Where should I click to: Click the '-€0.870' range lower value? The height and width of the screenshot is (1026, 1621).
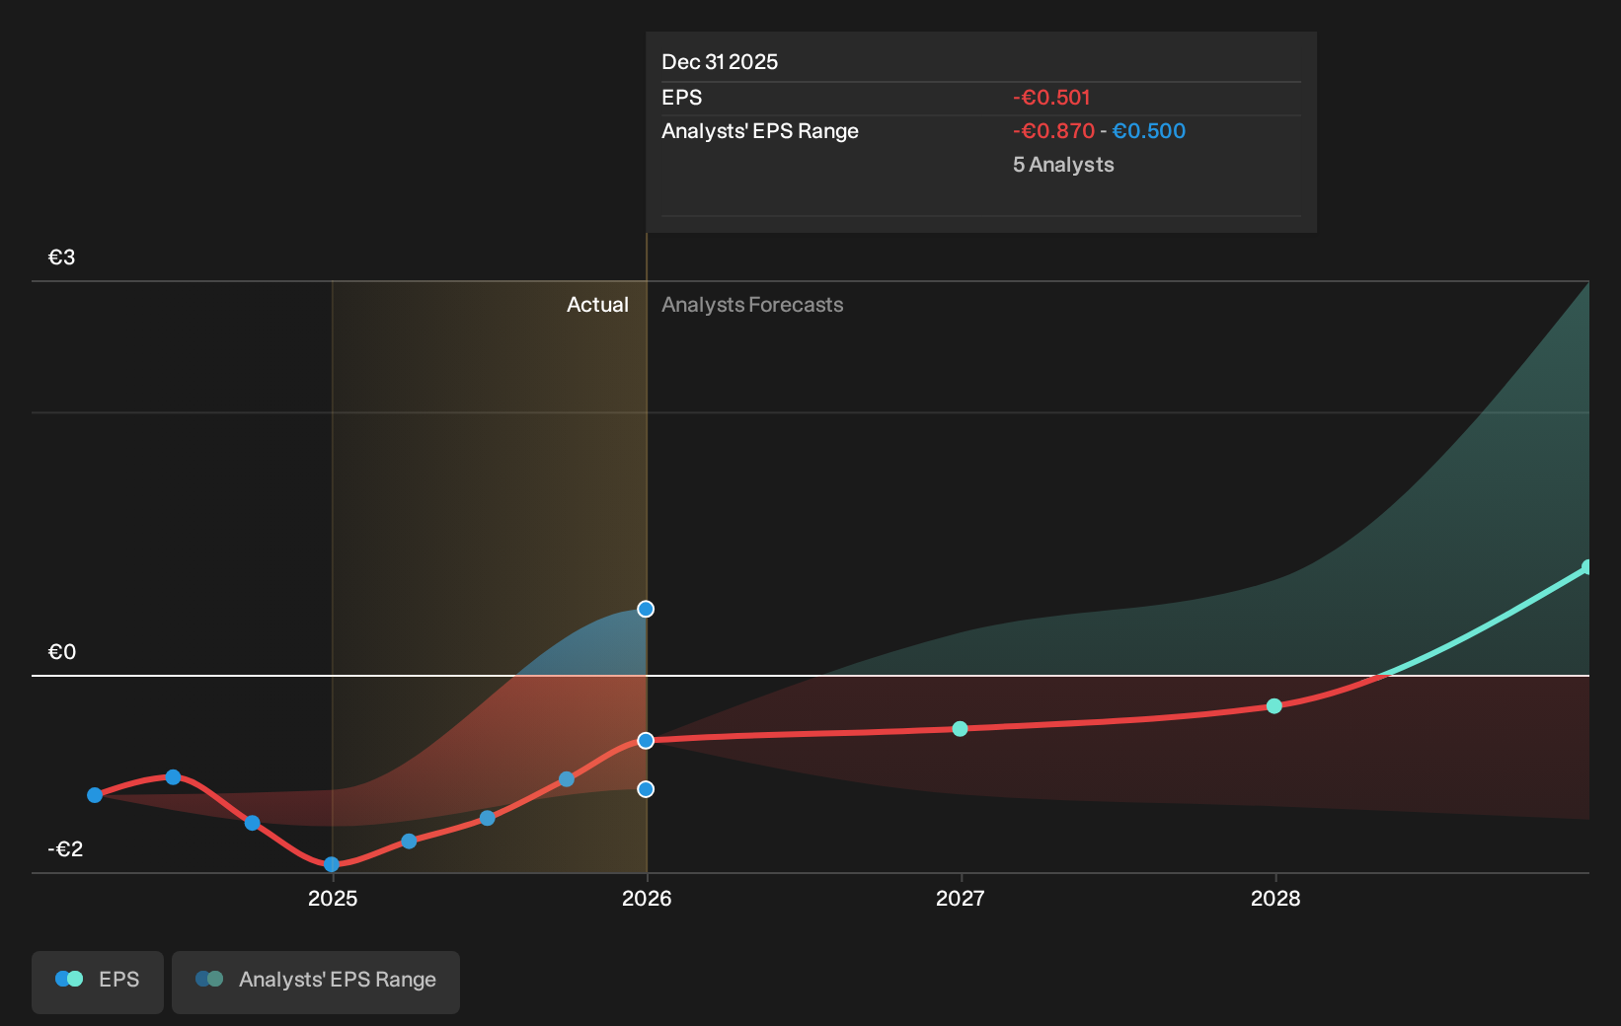click(1053, 131)
